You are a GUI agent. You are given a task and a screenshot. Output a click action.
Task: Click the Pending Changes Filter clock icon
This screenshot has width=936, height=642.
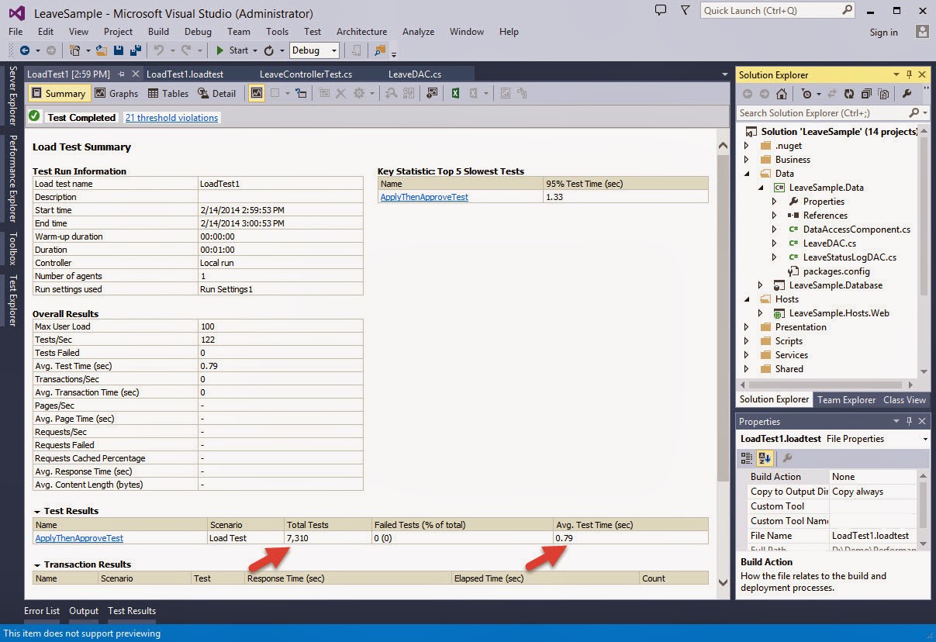[x=807, y=94]
